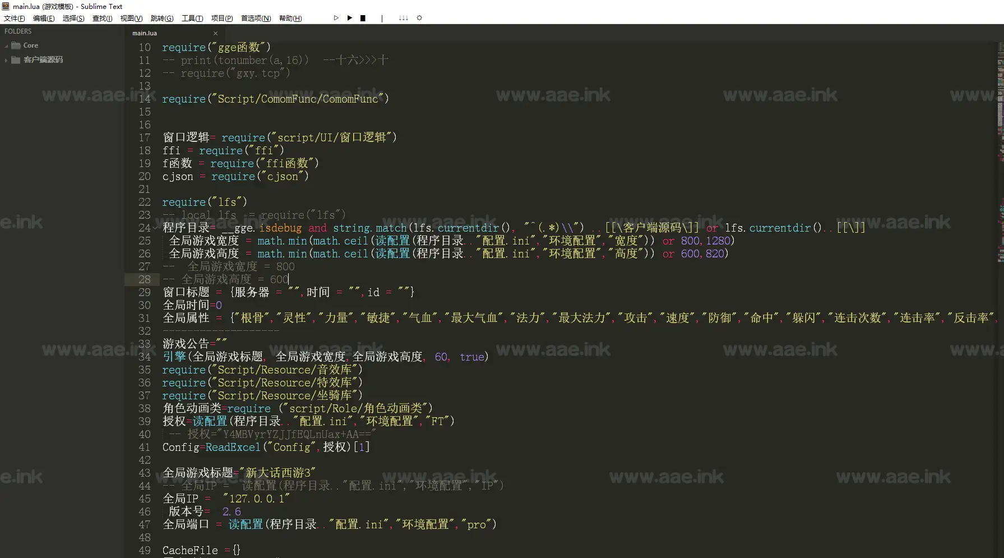
Task: Click f函数 variable on line 19
Action: click(177, 163)
